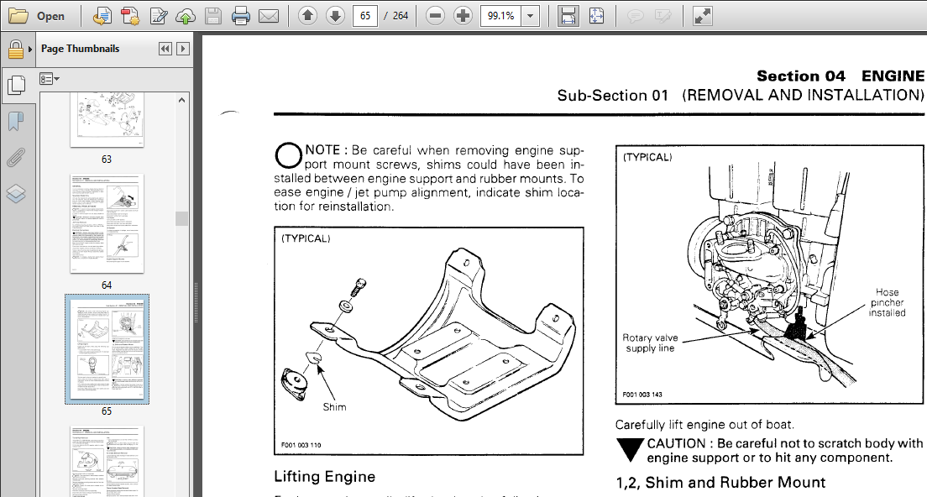Select page 65 thumbnail
The width and height of the screenshot is (927, 497).
[107, 349]
